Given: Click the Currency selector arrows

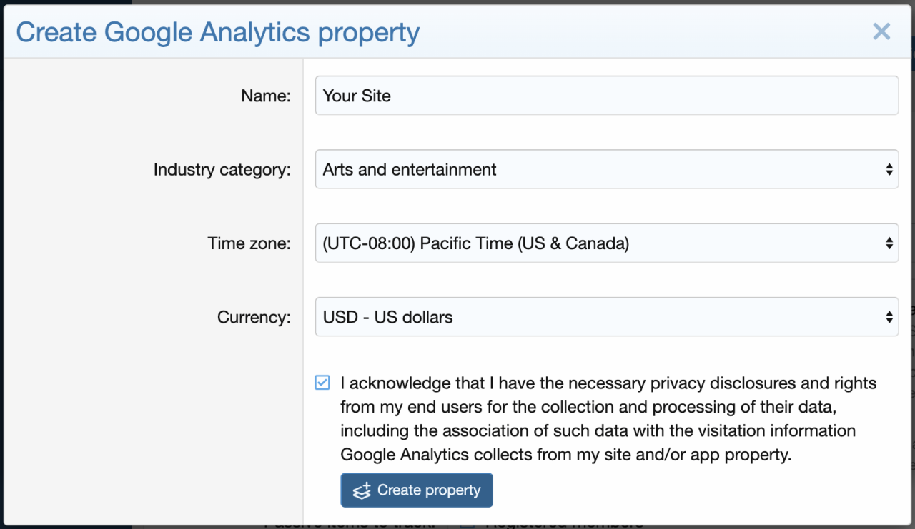Looking at the screenshot, I should (x=889, y=317).
